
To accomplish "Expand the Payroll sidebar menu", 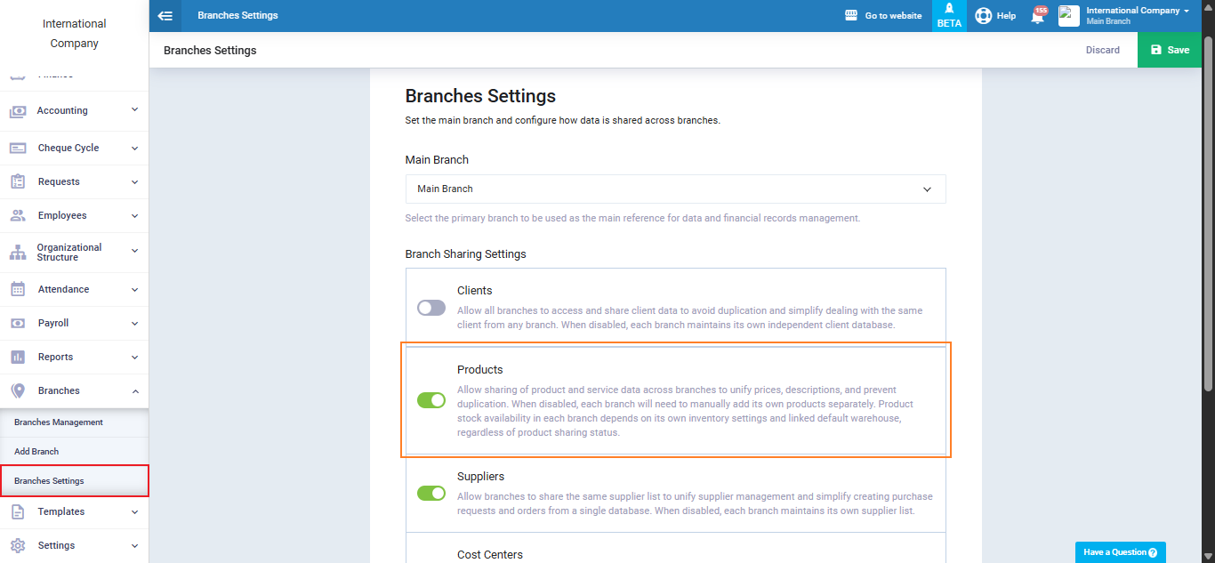I will click(74, 323).
